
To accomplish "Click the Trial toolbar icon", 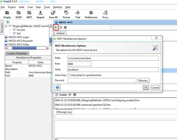I will click(77, 15).
